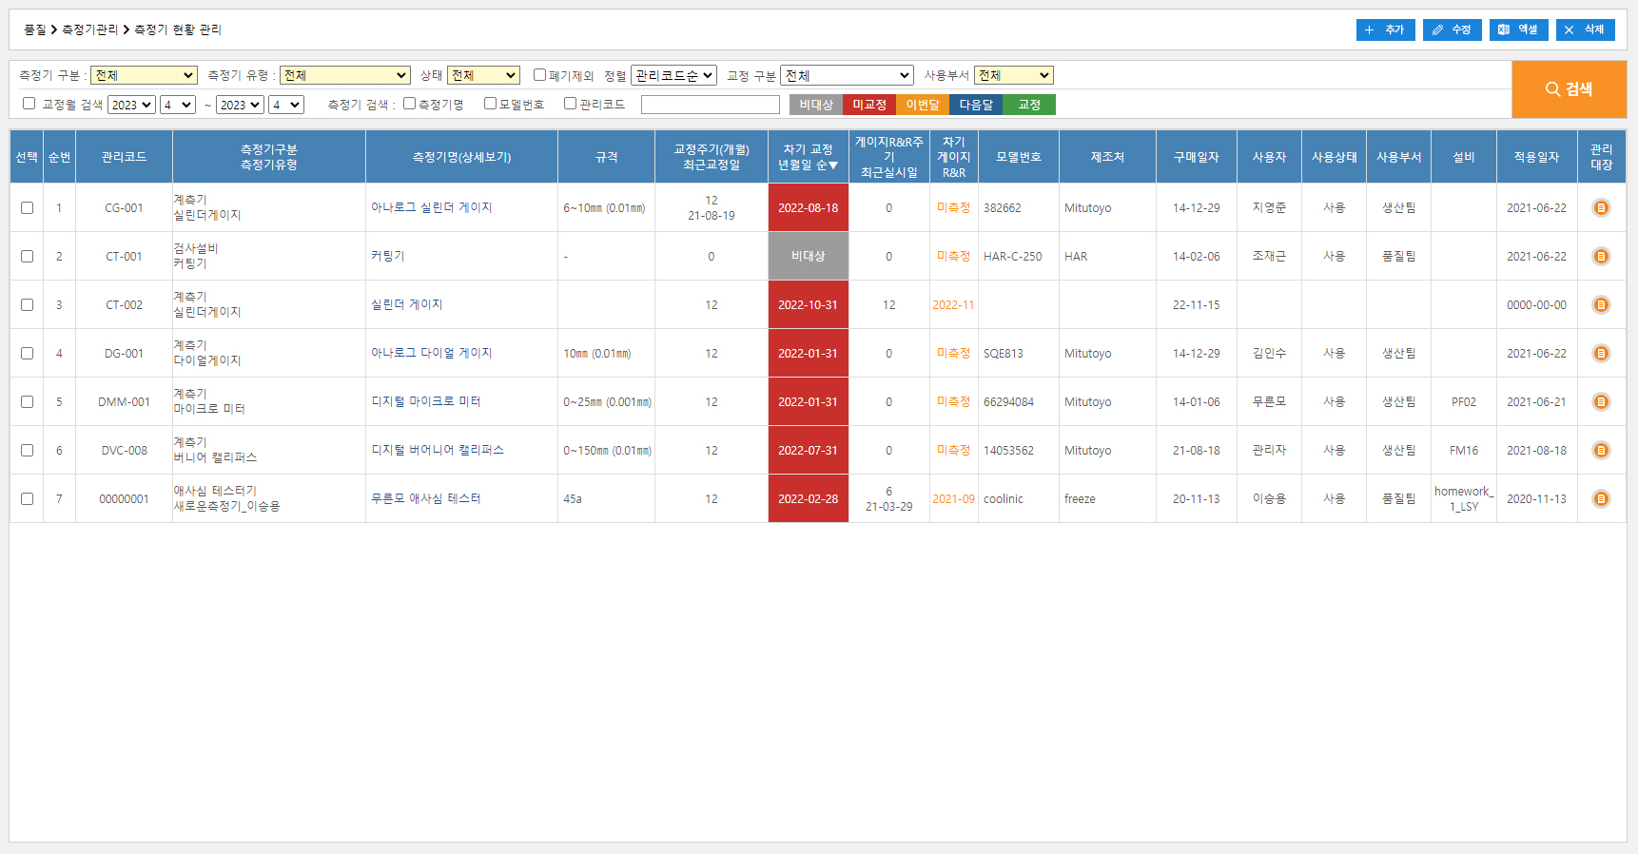Open management ledger icon for CG-001 row
Viewport: 1638px width, 854px height.
1601,207
